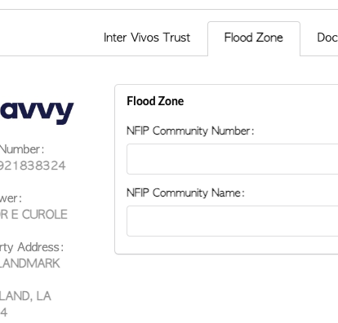
Task: Click the Savvy logo
Action: click(37, 112)
